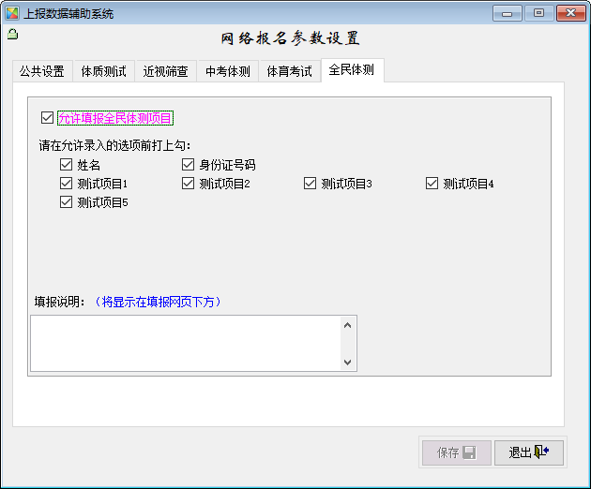Minimize the 上报数据辅助系统 window
This screenshot has height=489, width=591.
coord(508,13)
